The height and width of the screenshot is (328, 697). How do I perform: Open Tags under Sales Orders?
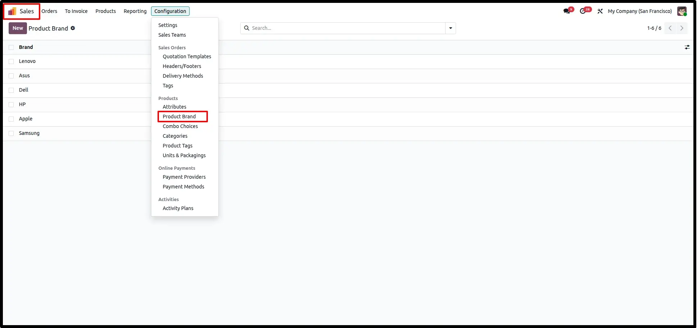pyautogui.click(x=168, y=86)
